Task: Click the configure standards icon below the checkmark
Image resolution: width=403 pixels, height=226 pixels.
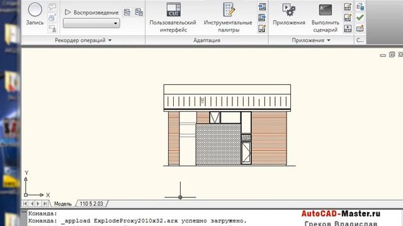Action: (x=360, y=28)
